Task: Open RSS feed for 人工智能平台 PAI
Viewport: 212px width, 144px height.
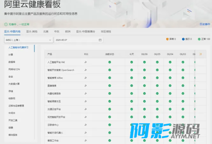Action: [x=85, y=62]
